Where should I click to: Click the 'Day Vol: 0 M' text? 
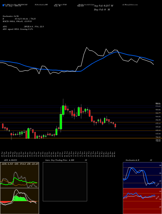pos(102,9)
